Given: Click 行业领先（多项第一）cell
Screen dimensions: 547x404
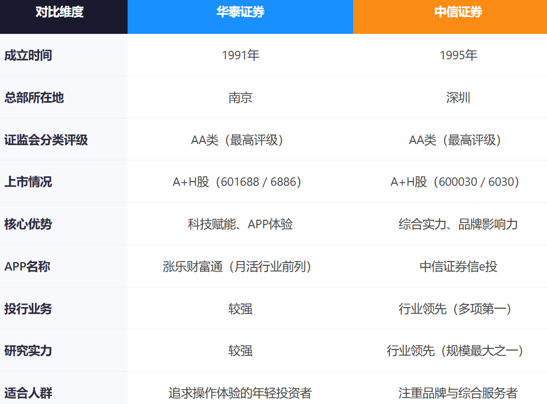Looking at the screenshot, I should click(450, 308).
